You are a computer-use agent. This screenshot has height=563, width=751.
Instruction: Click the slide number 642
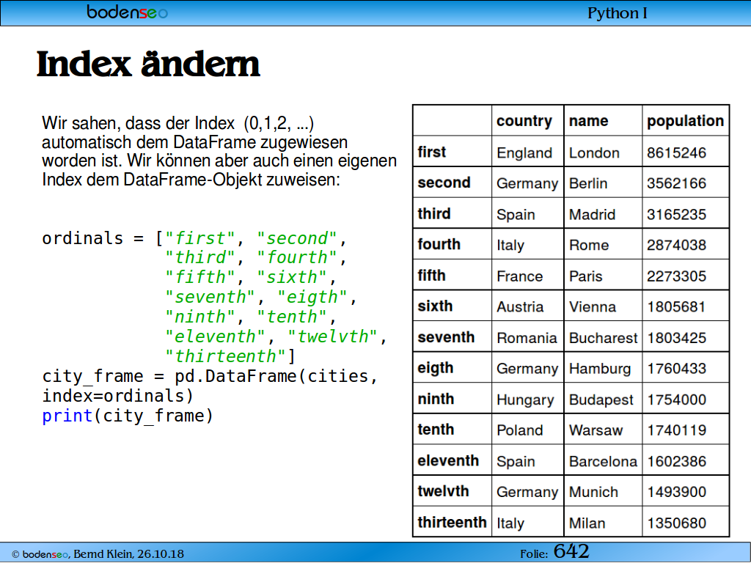(x=571, y=552)
